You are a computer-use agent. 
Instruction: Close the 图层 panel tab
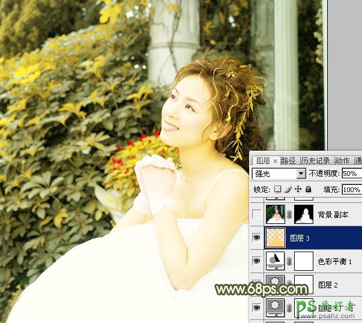click(275, 161)
